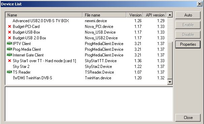Image resolution: width=204 pixels, height=124 pixels.
Task: Close the Device List with the Close button
Action: tap(188, 118)
